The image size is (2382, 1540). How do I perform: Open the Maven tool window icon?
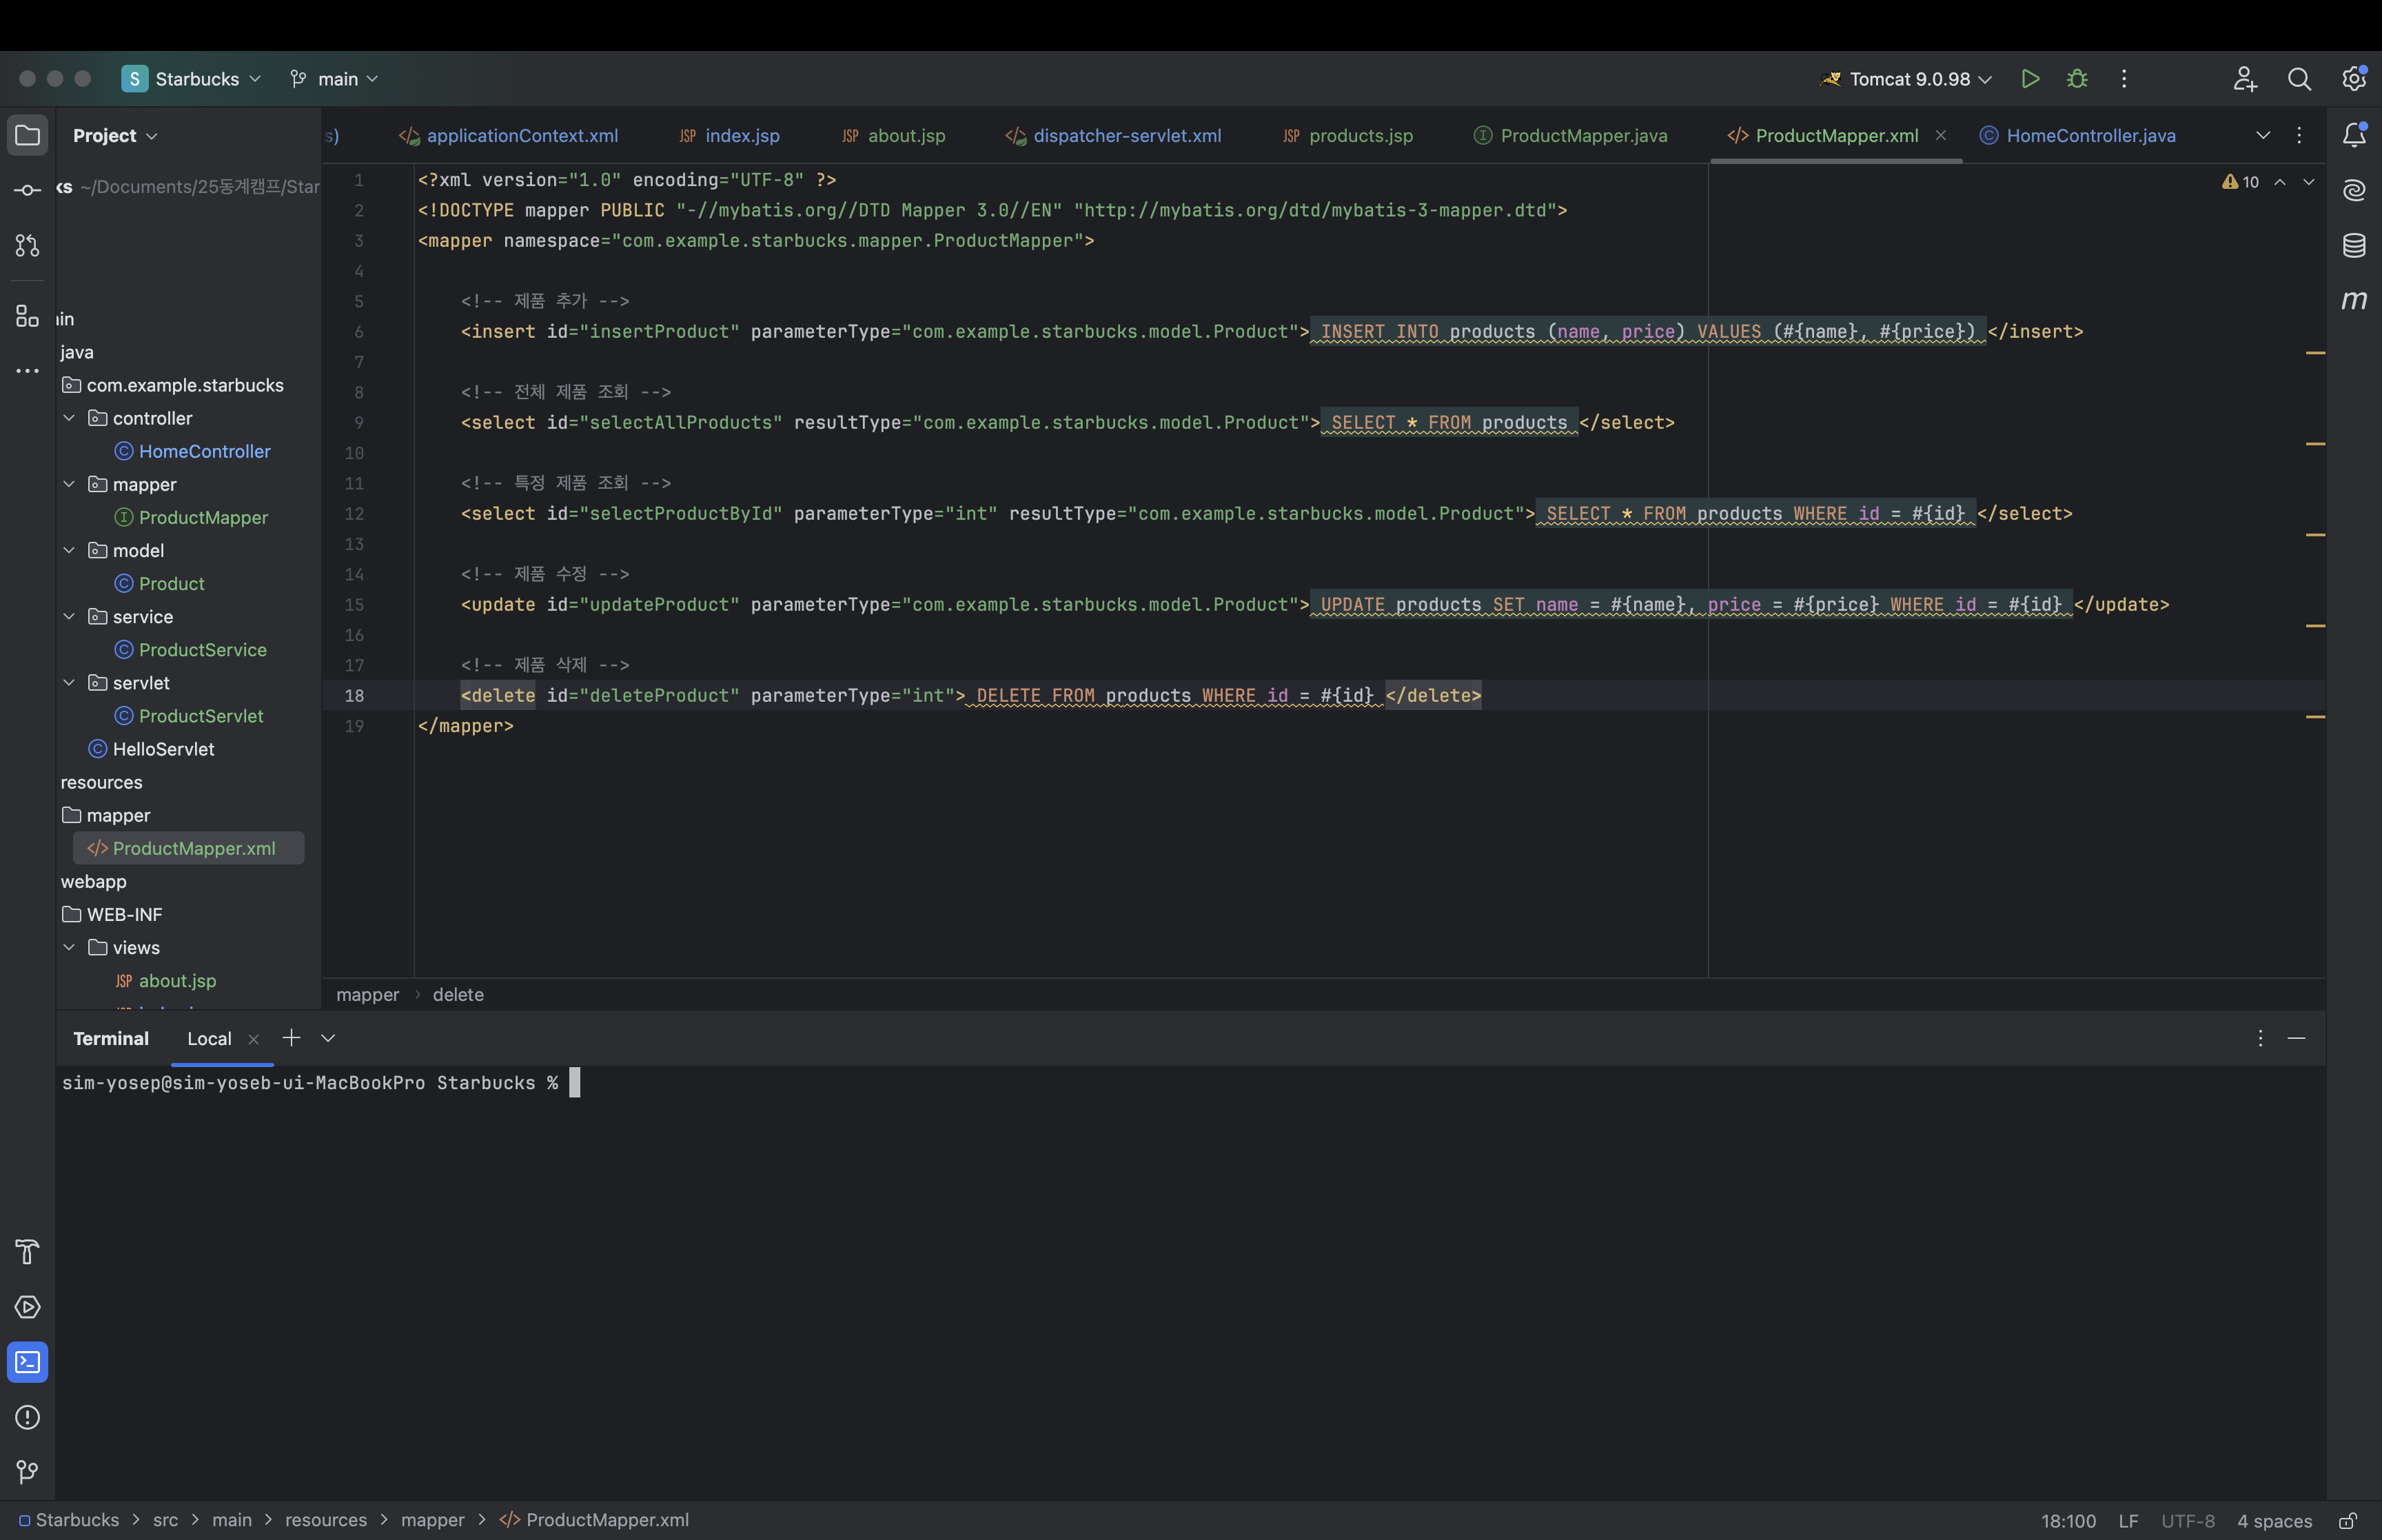[2354, 300]
